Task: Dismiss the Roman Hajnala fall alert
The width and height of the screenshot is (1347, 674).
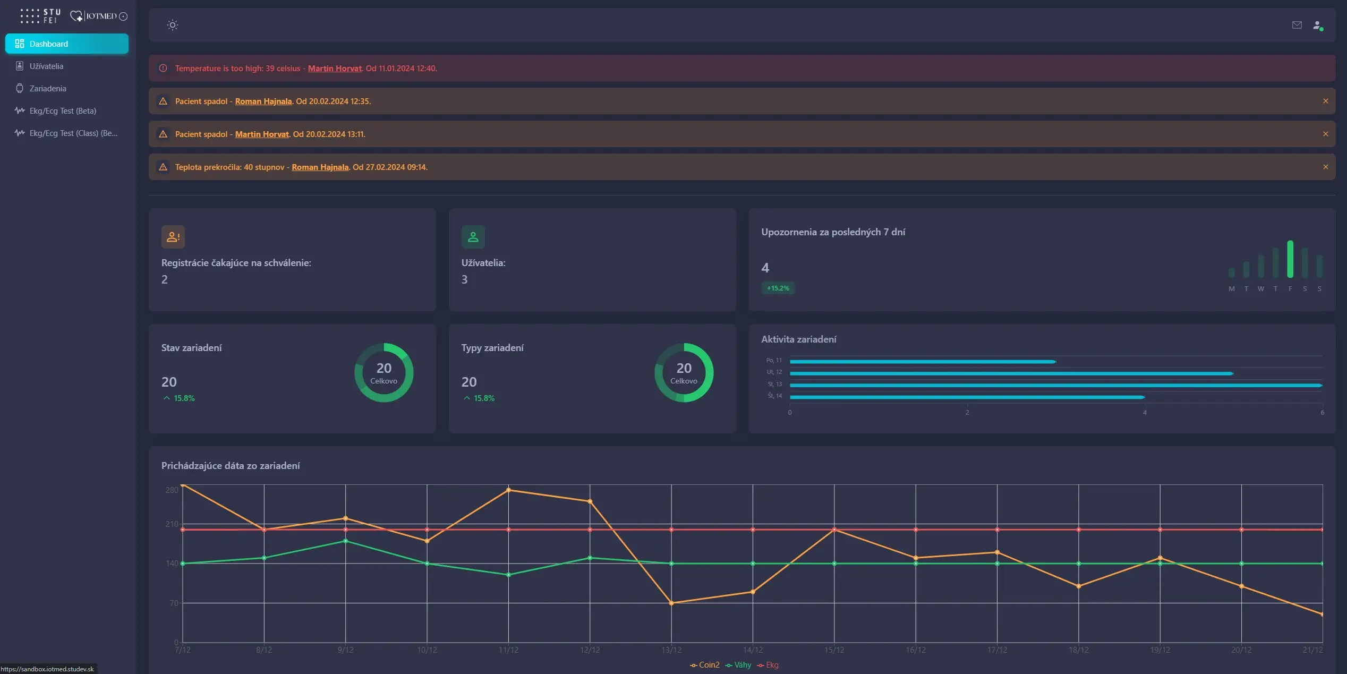Action: pyautogui.click(x=1325, y=101)
